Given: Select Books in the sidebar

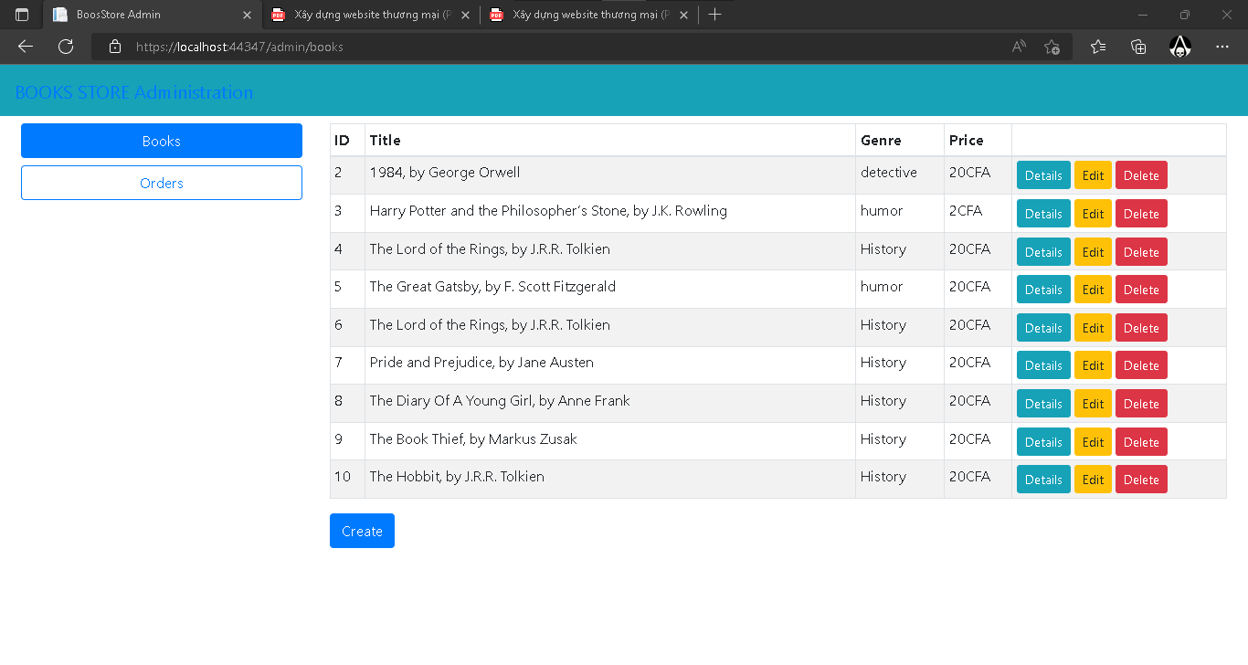Looking at the screenshot, I should [162, 141].
